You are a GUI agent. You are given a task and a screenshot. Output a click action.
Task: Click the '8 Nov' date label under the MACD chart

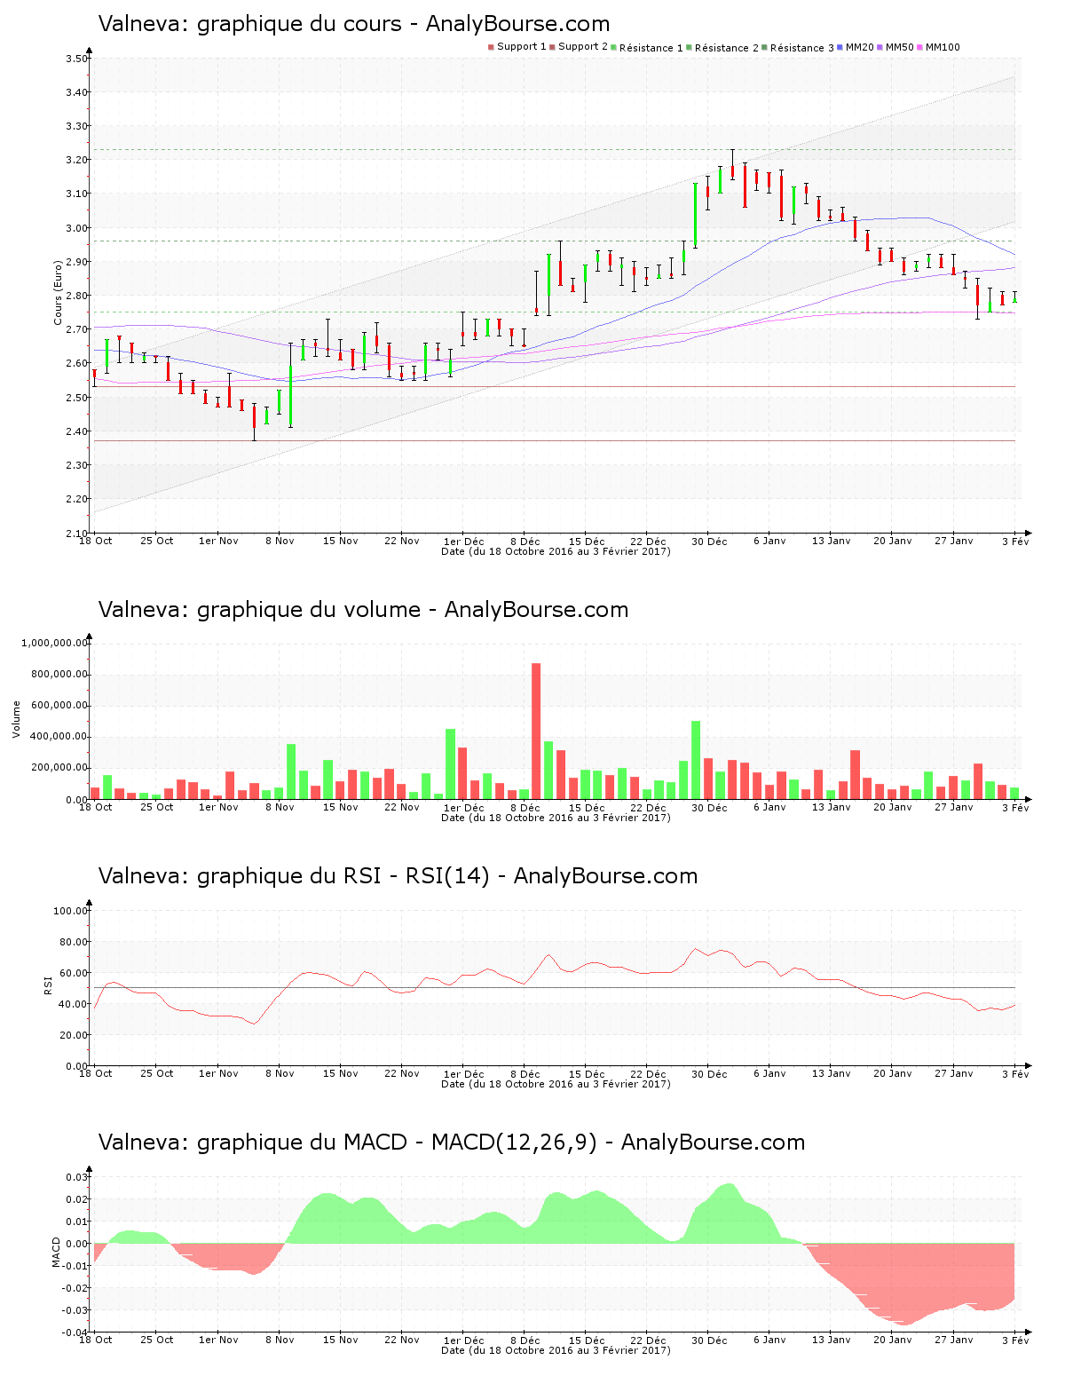tap(280, 1340)
